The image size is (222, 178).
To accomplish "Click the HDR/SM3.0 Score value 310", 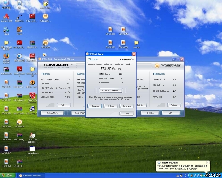I will 121,78.
